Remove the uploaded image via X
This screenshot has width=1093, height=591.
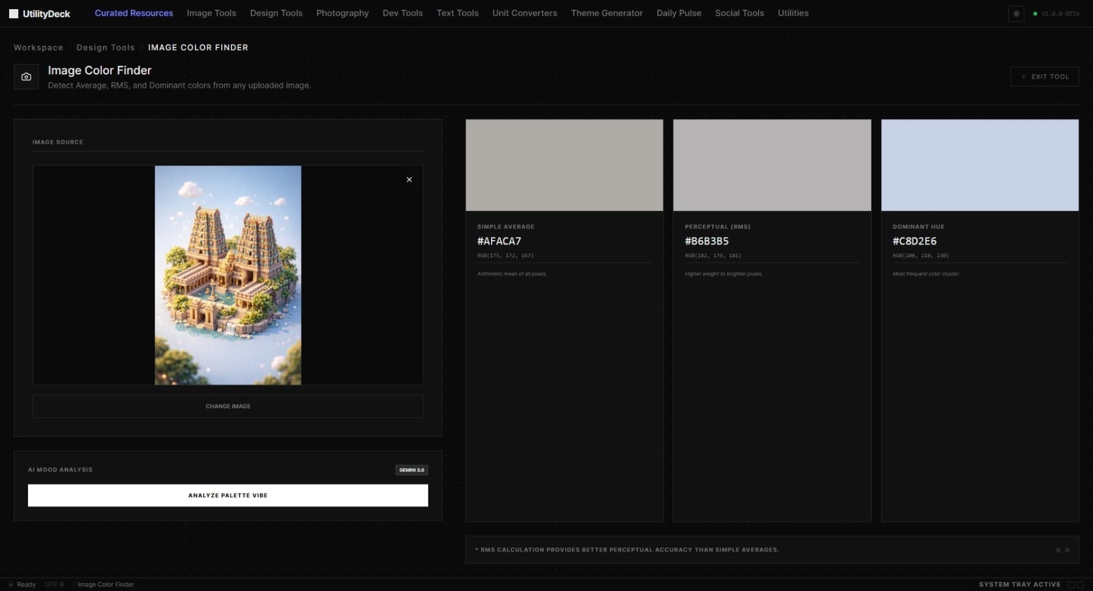pyautogui.click(x=409, y=179)
